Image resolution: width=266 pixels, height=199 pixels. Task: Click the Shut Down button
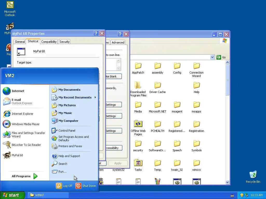(x=86, y=186)
